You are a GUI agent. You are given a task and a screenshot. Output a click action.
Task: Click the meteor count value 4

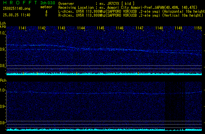[46, 12]
